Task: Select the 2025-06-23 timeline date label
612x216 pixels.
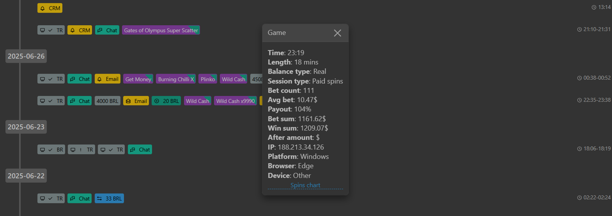Action: click(26, 127)
